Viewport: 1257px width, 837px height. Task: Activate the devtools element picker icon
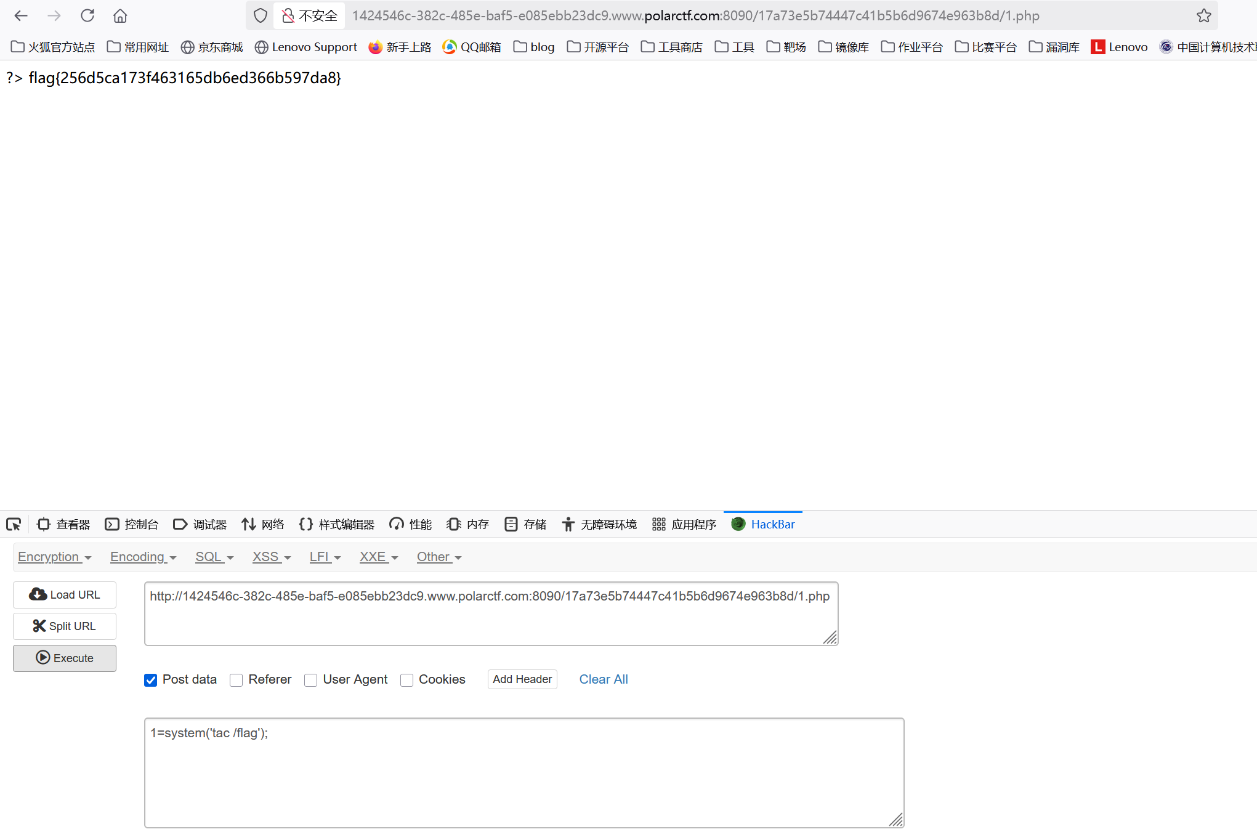click(x=14, y=524)
